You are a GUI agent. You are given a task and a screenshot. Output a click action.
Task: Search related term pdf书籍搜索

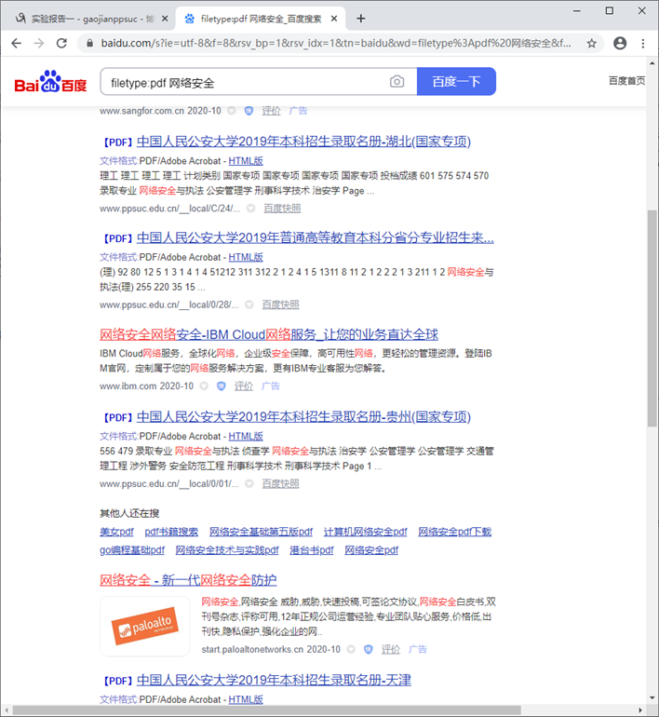tap(171, 532)
